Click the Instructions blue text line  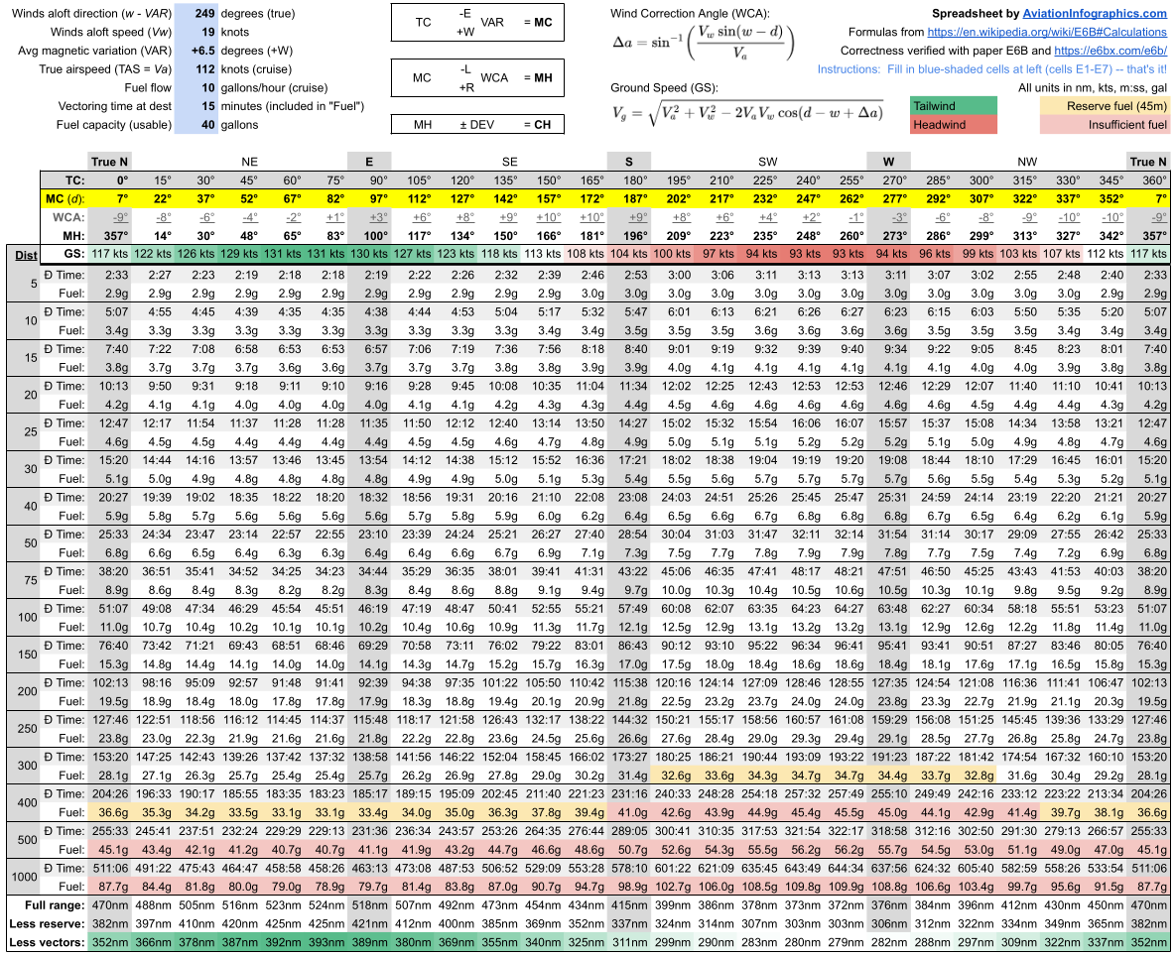[x=991, y=68]
